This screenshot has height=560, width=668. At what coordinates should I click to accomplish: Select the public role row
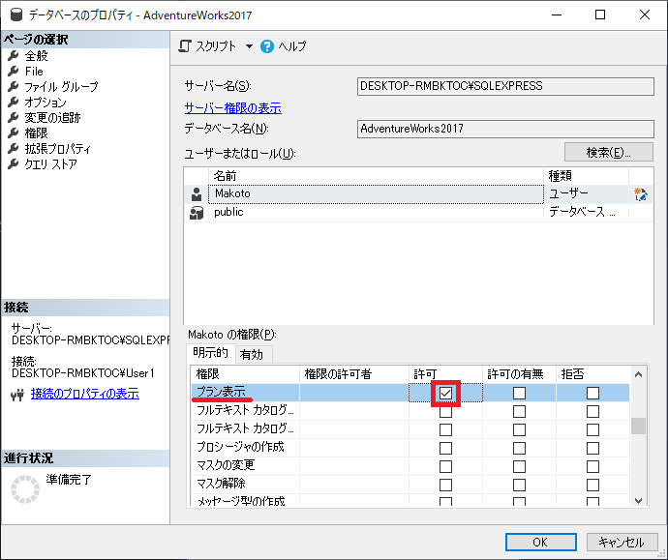tap(418, 213)
